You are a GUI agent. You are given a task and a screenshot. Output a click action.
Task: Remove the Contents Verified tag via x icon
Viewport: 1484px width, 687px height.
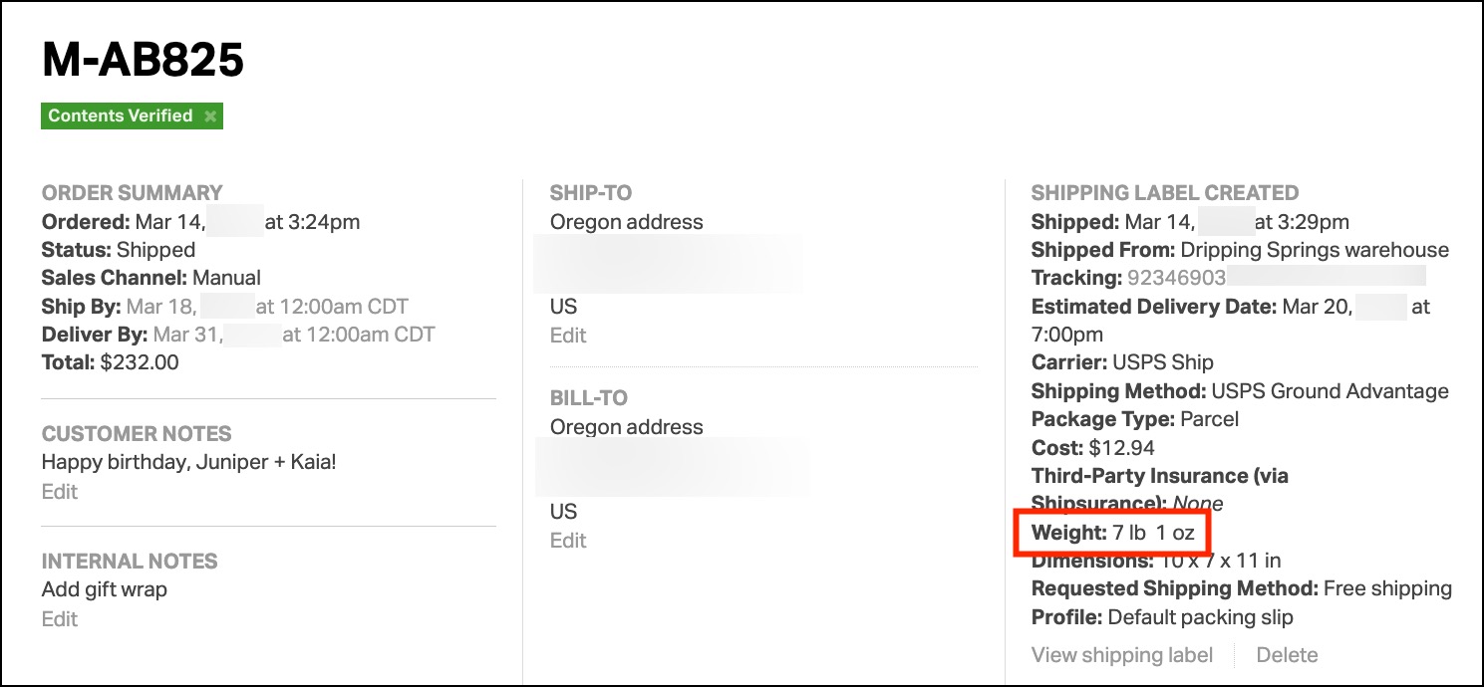pyautogui.click(x=210, y=116)
